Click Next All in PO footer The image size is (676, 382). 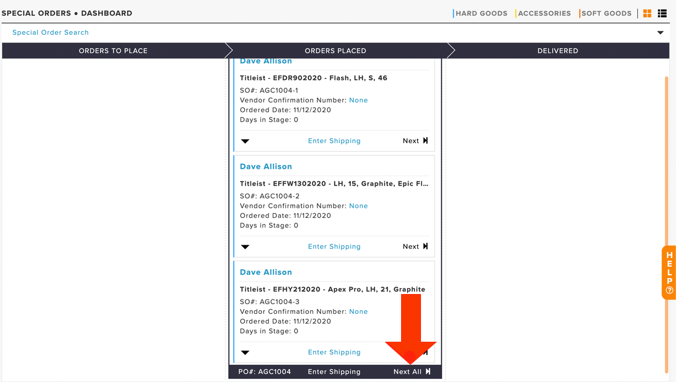(412, 371)
